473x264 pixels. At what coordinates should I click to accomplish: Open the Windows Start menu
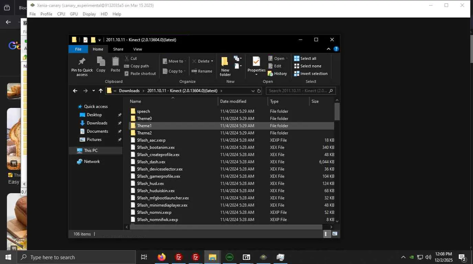[8, 257]
